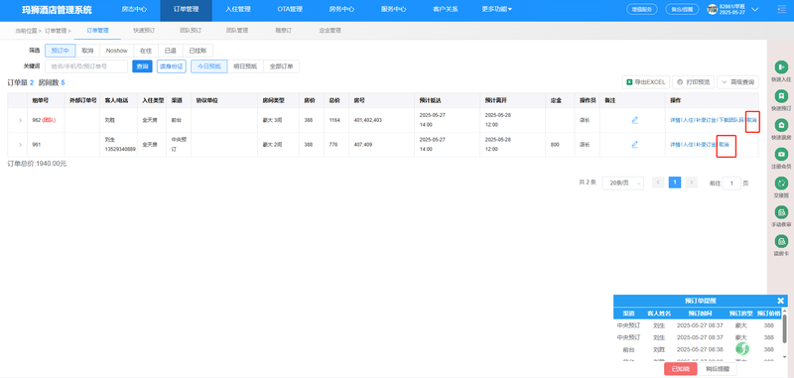Open the 20条/页 page size dropdown

(623, 184)
